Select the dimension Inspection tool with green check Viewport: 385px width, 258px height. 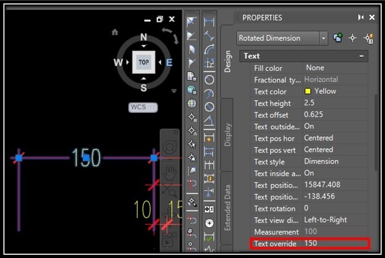(209, 237)
